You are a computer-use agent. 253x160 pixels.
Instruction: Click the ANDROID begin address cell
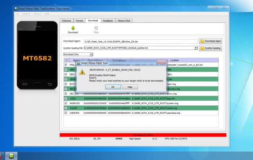tap(95, 103)
